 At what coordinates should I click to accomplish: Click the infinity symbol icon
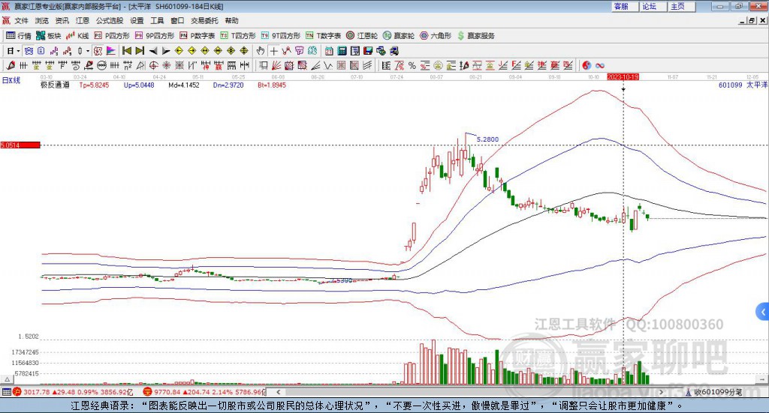pyautogui.click(x=600, y=65)
